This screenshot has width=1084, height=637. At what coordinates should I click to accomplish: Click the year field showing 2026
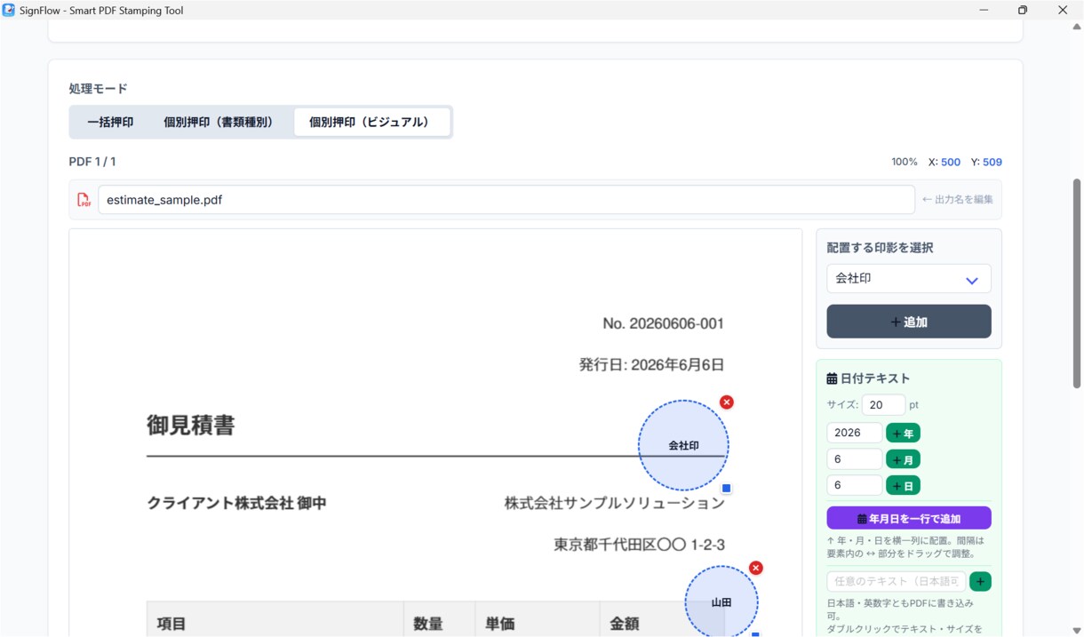coord(854,433)
